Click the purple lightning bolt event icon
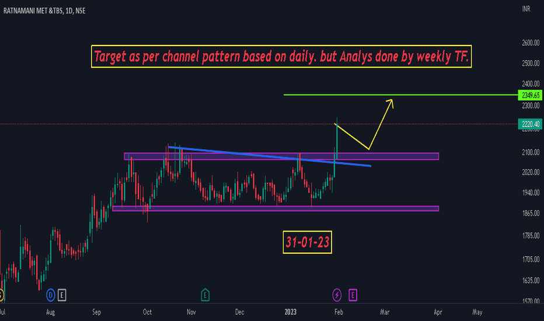544x321 pixels. coord(337,295)
